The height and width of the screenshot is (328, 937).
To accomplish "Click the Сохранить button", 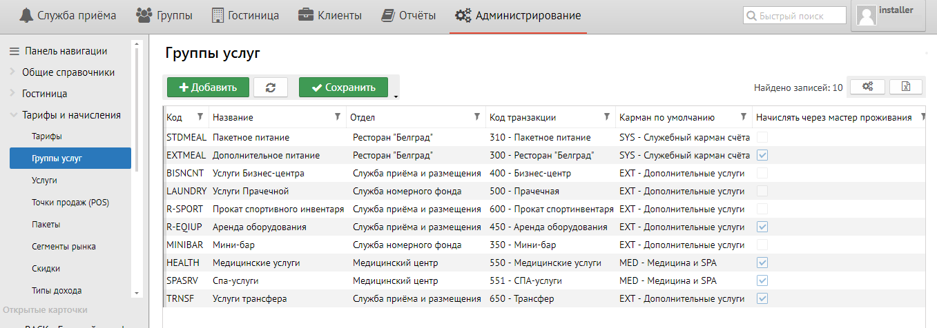I will point(343,88).
